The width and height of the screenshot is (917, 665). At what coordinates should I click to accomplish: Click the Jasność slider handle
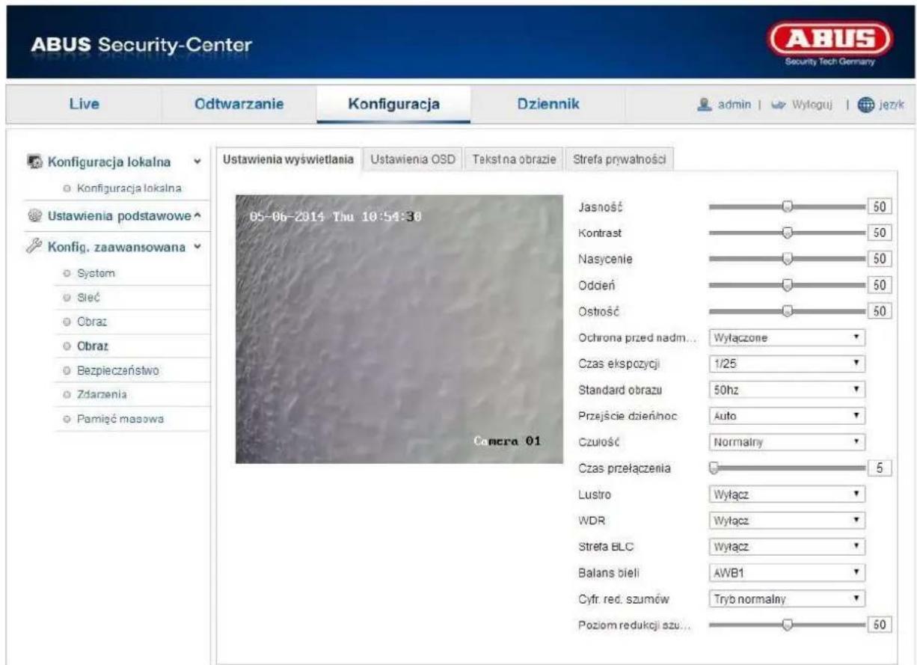click(x=787, y=207)
